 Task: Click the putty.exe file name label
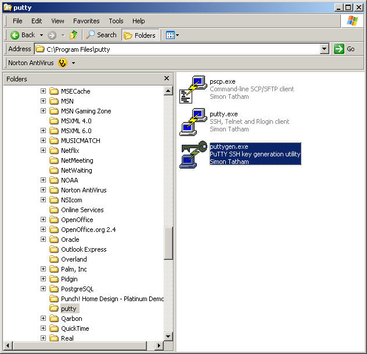coord(224,114)
